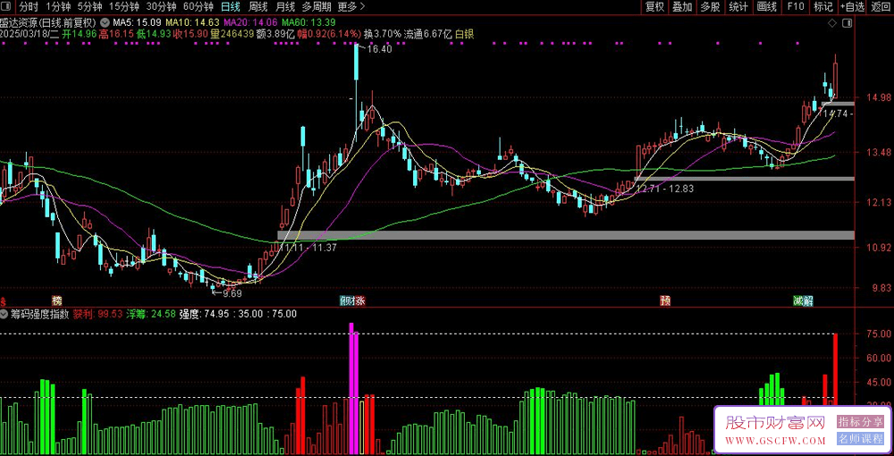This screenshot has height=456, width=894.
Task: Click the 强度: 74.95 value
Action: (x=204, y=314)
